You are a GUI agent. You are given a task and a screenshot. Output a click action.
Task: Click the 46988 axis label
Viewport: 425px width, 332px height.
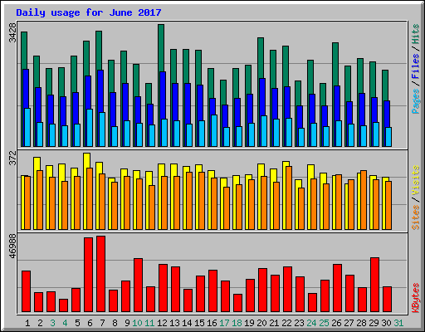[12, 247]
